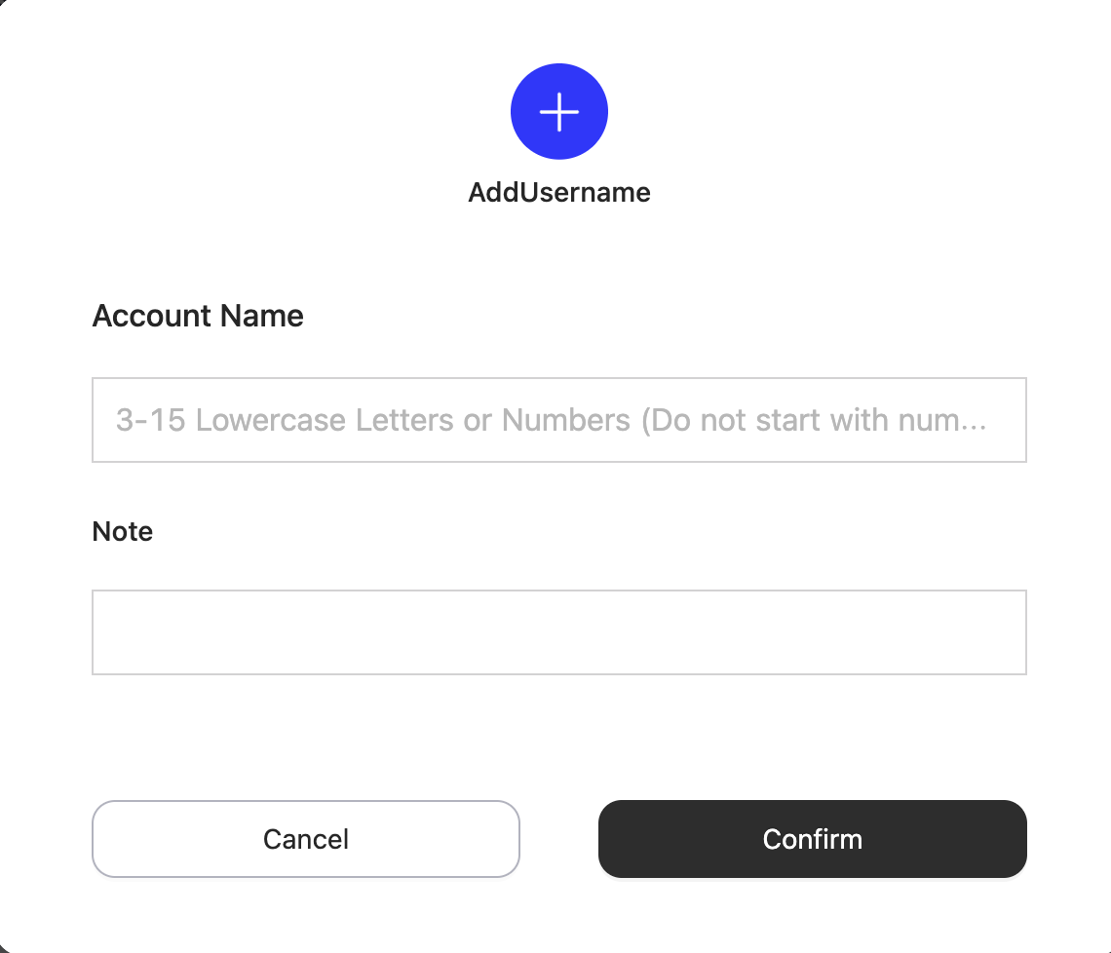
Task: Click the blue plus circle icon
Action: click(559, 112)
